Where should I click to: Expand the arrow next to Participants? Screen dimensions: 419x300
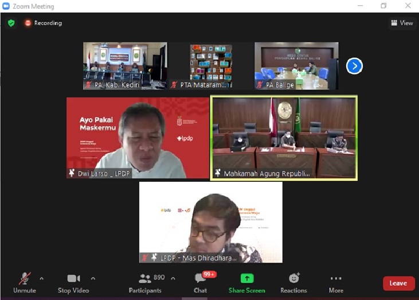point(173,279)
